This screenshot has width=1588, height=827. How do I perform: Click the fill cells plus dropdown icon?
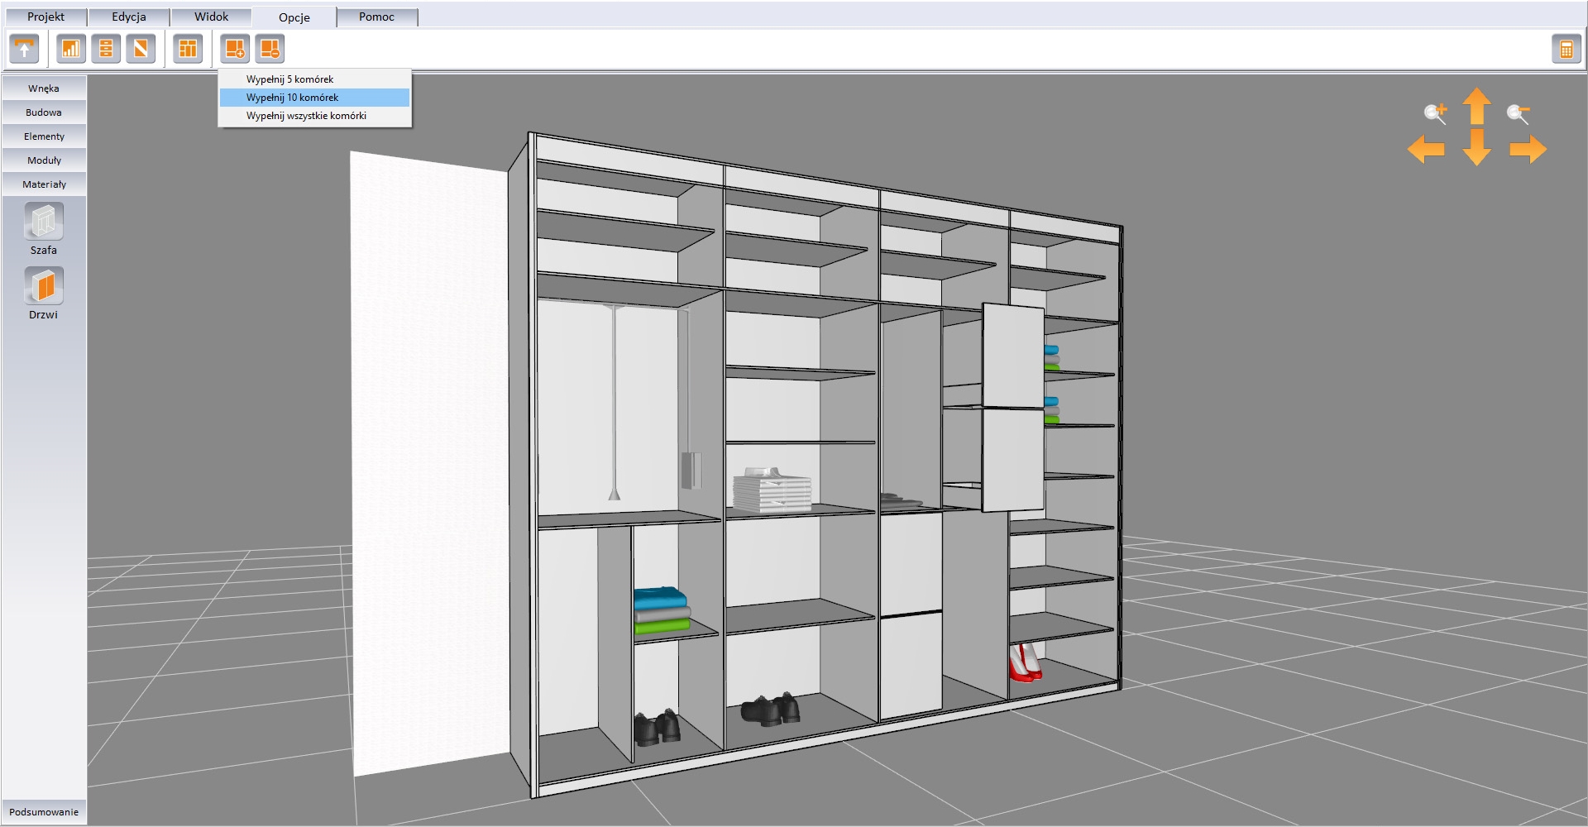[x=235, y=50]
